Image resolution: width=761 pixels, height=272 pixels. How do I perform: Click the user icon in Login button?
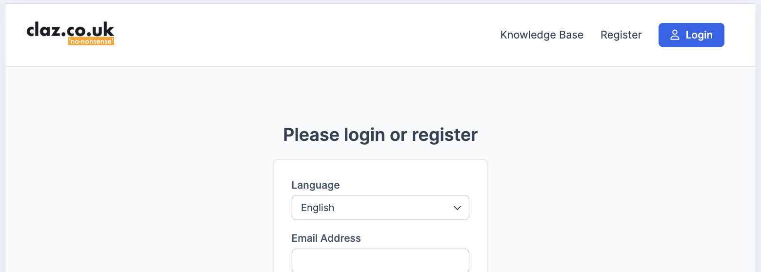(x=675, y=35)
